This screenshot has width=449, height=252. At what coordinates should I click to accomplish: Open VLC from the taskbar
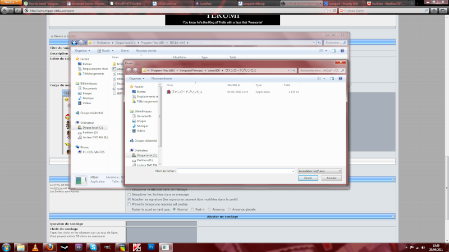[x=35, y=247]
